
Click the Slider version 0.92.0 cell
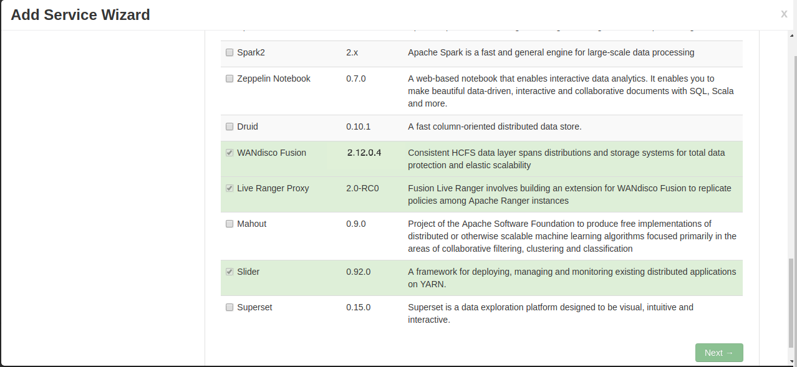pos(359,272)
